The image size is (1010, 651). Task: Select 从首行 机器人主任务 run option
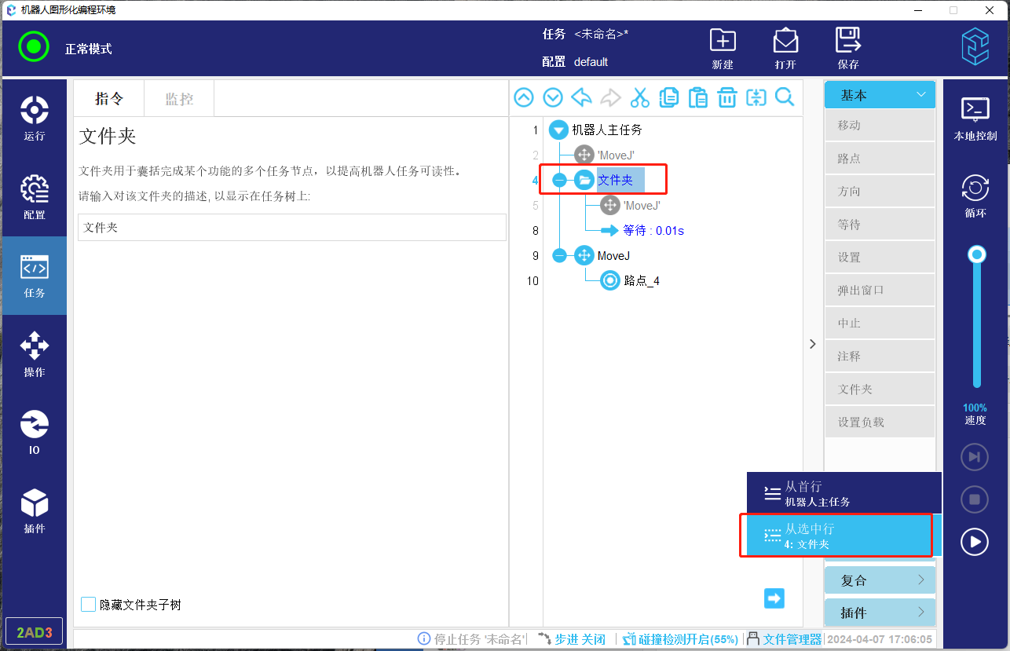tap(843, 493)
